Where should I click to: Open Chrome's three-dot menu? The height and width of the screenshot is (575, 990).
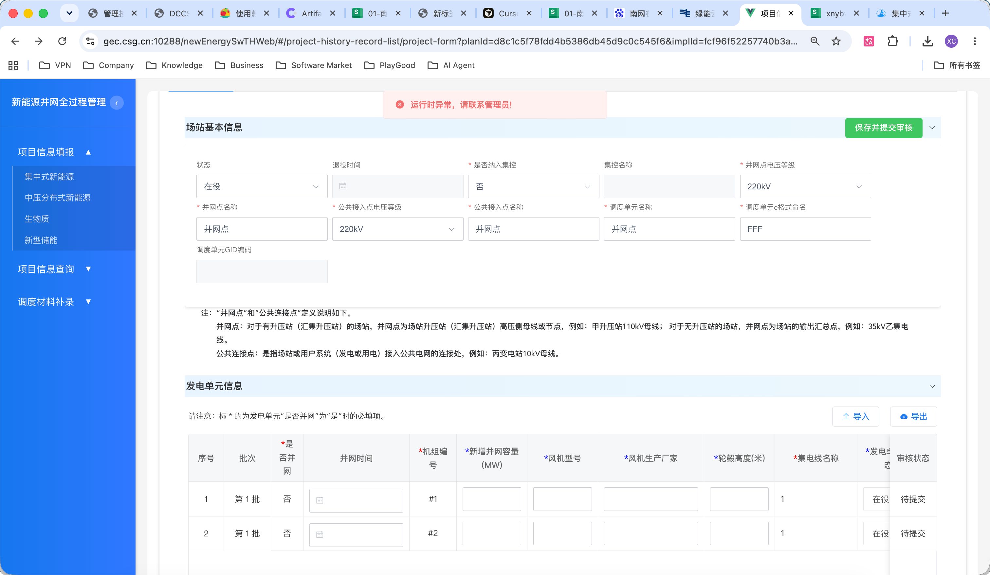pyautogui.click(x=975, y=41)
